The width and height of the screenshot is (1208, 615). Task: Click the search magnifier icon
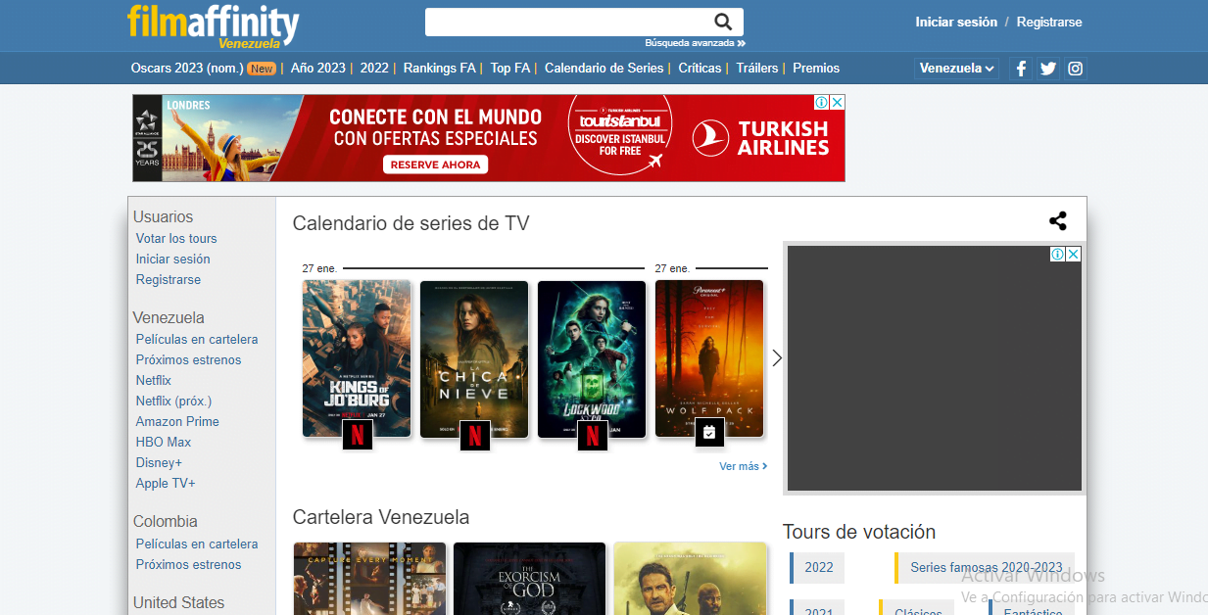tap(723, 23)
